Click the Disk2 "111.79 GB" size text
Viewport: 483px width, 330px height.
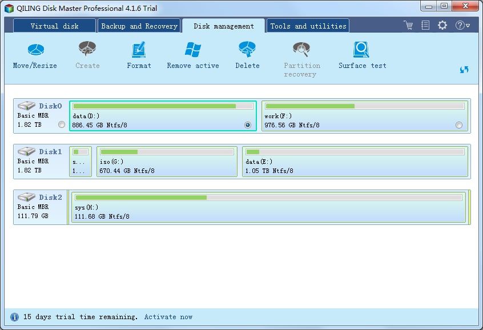(33, 216)
